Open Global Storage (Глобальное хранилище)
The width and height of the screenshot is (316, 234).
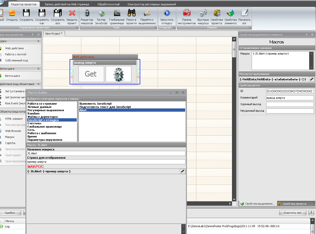click(x=117, y=17)
